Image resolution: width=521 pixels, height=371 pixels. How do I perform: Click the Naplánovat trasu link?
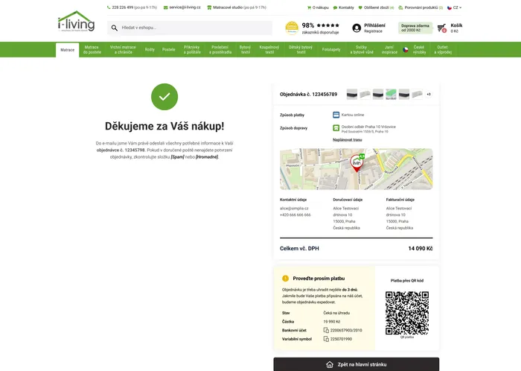[x=348, y=140]
